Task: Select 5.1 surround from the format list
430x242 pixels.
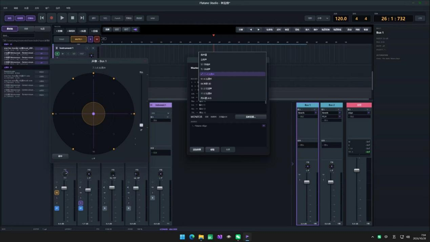Action: click(232, 64)
